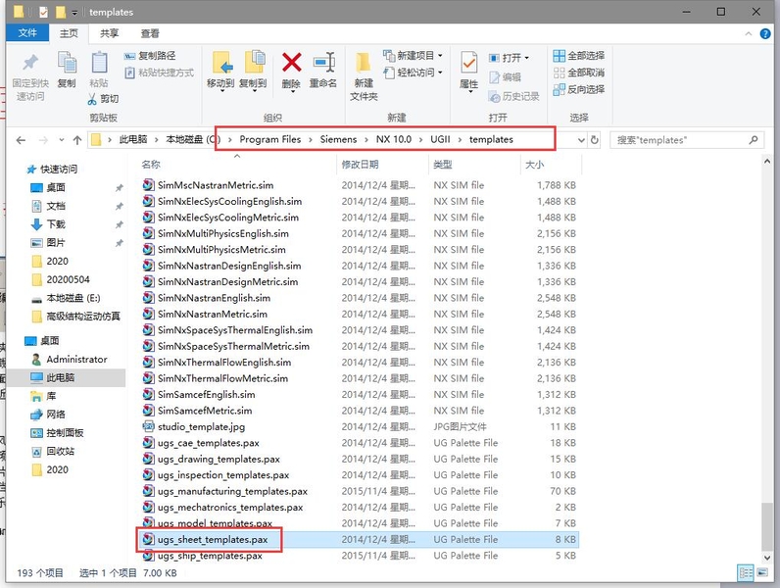Screen dimensions: 780x588
Task: Switch to Large icons view in the status bar
Action: click(762, 573)
